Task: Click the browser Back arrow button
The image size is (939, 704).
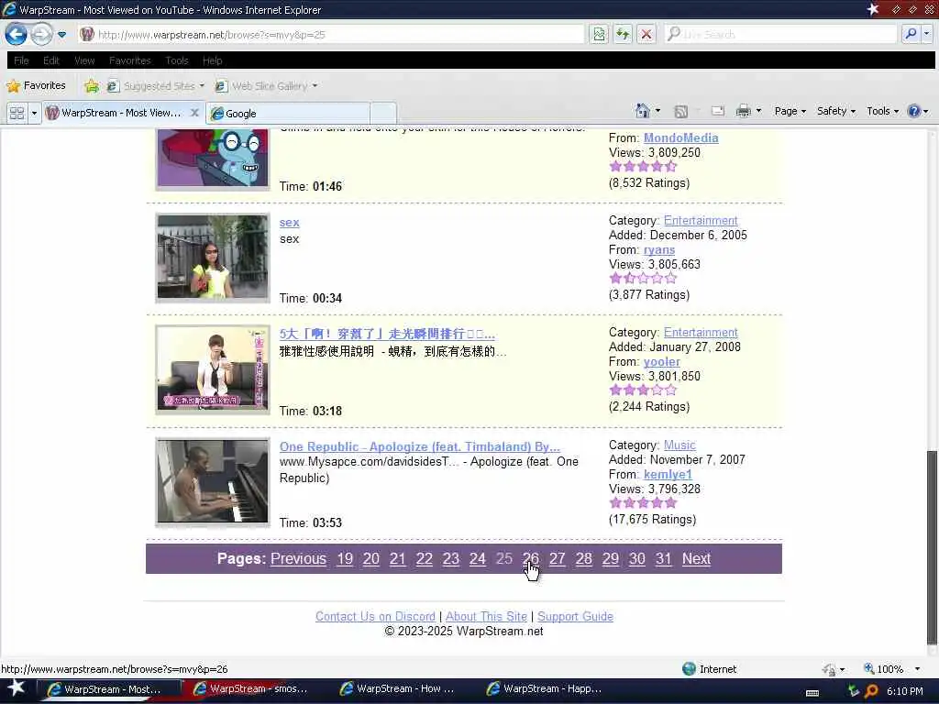Action: coord(17,34)
